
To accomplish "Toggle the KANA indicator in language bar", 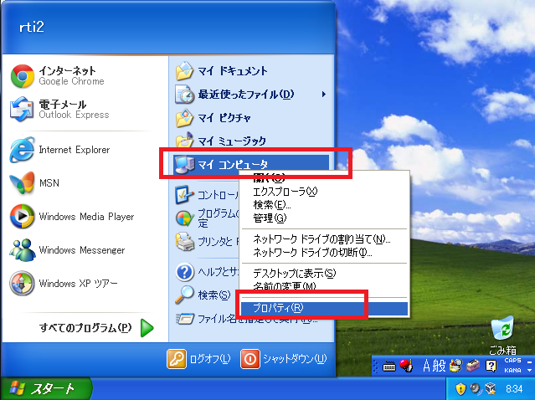I will pos(512,371).
